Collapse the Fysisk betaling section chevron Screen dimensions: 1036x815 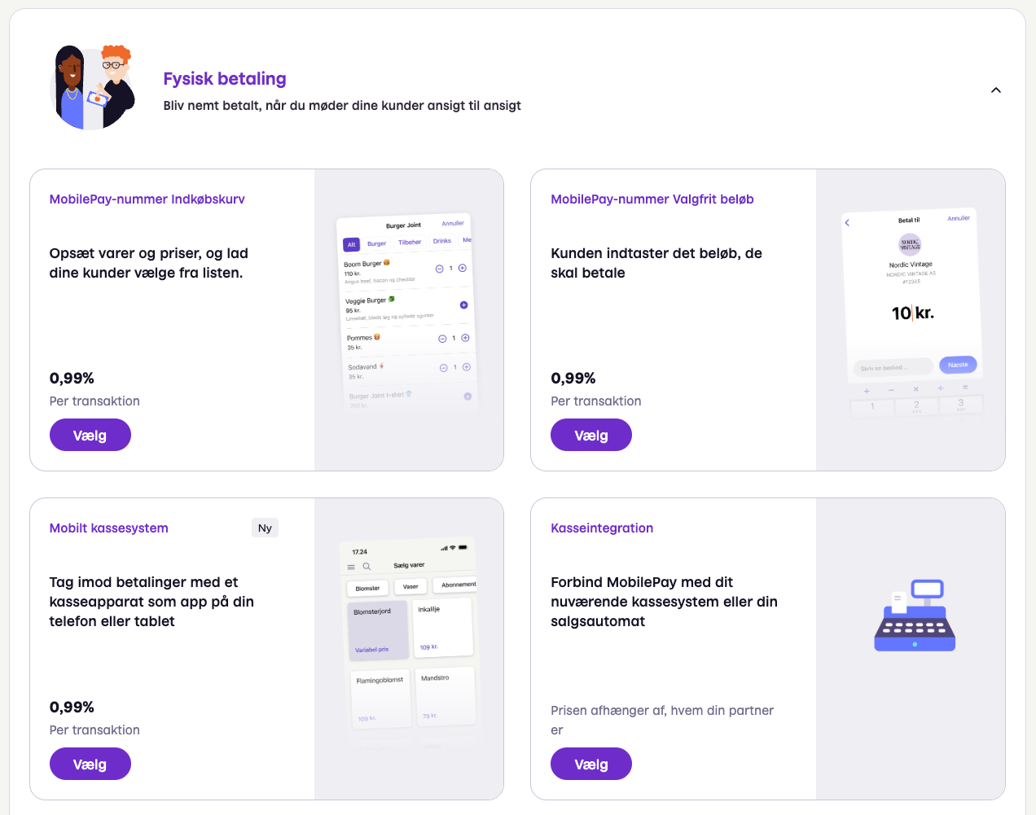(995, 90)
